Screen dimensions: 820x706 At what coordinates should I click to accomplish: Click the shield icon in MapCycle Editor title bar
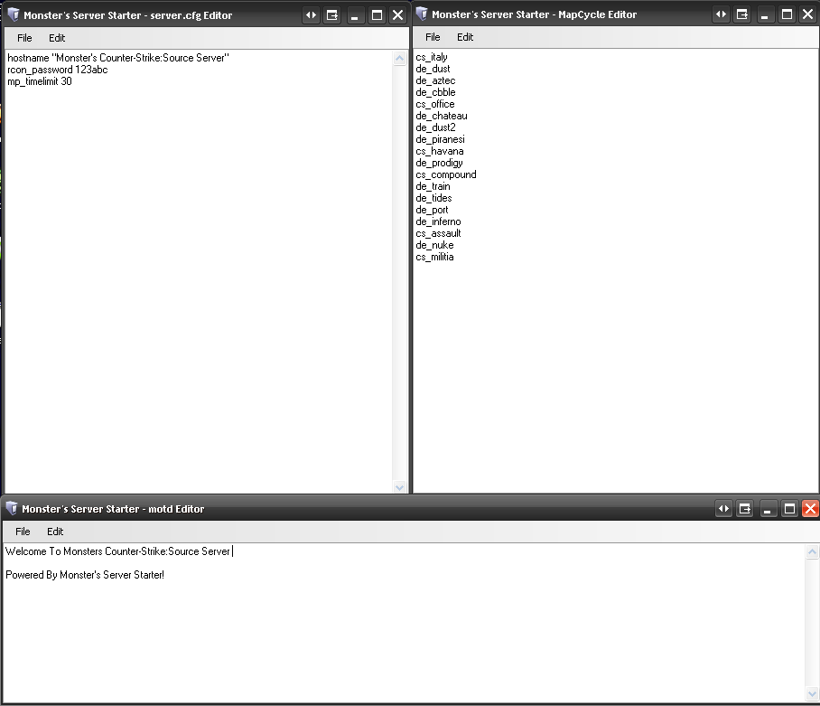click(x=422, y=14)
